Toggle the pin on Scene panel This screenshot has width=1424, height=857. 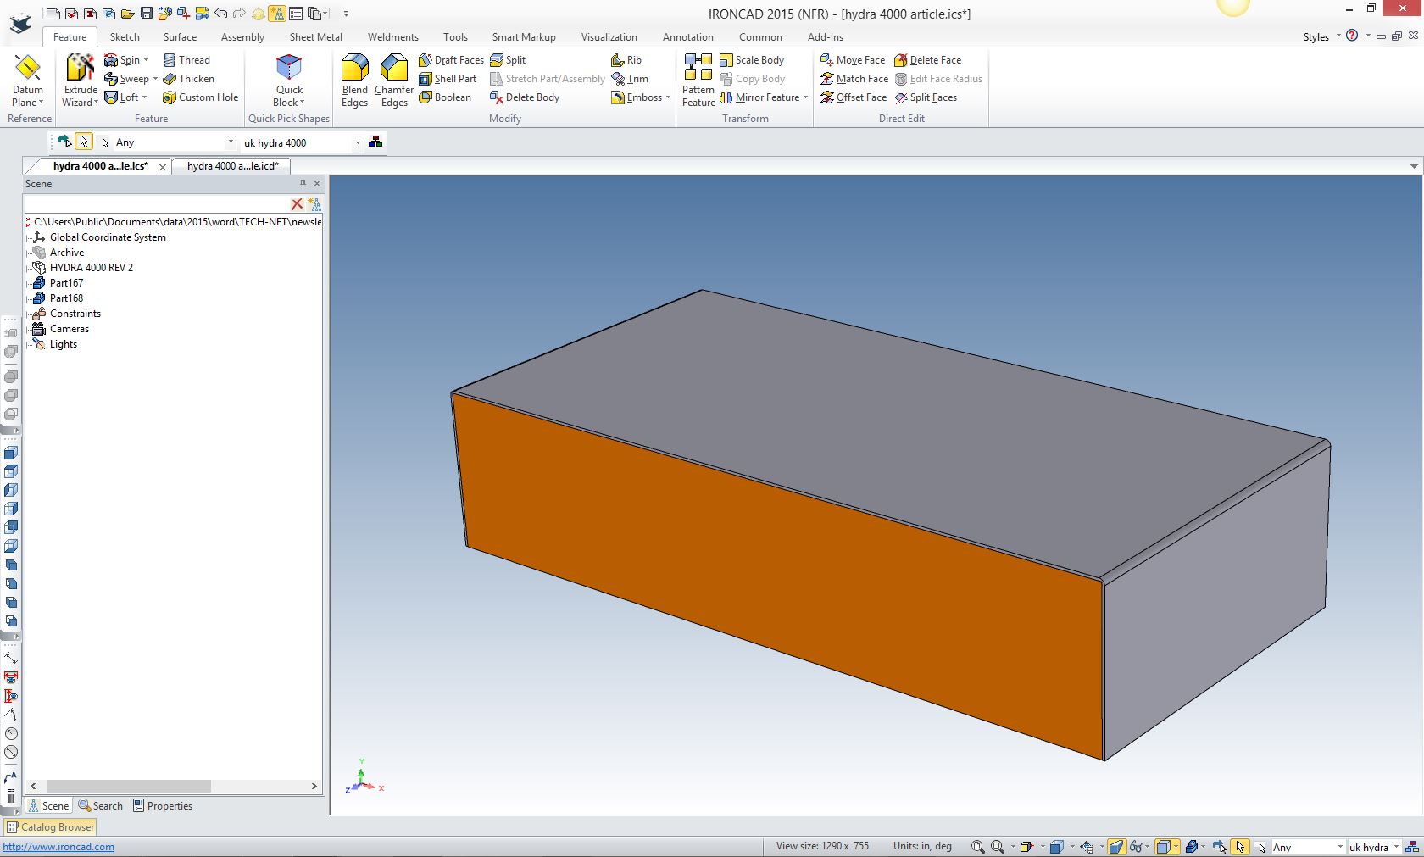303,183
